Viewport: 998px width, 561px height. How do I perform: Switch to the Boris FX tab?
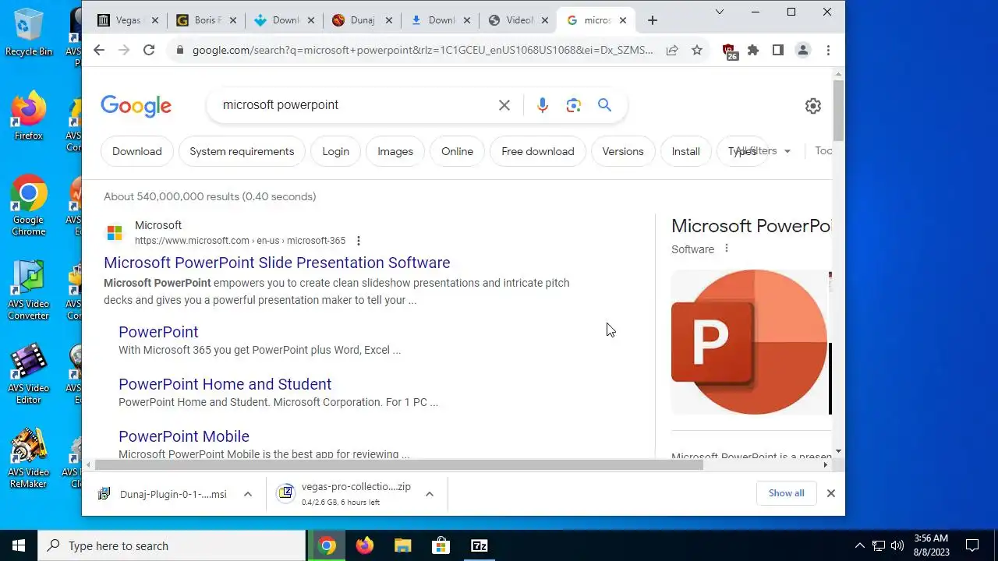pos(206,20)
